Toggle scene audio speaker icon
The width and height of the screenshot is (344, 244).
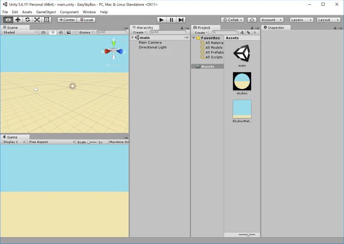(60, 32)
